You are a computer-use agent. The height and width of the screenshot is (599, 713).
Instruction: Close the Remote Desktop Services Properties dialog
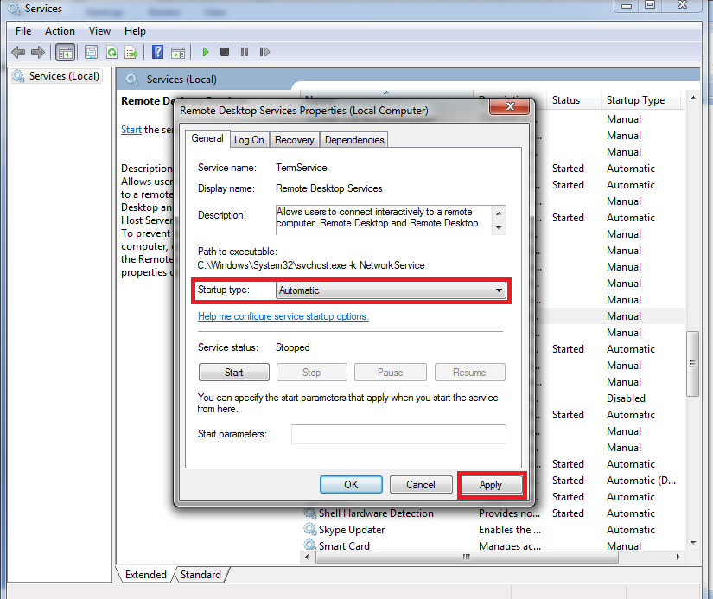click(510, 106)
